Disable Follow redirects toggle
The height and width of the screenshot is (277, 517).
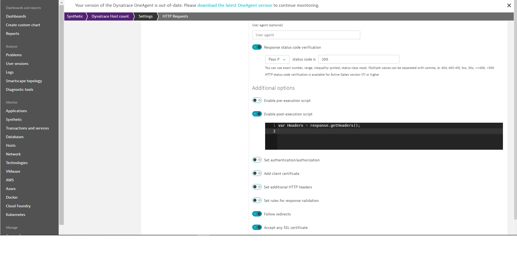click(x=257, y=214)
